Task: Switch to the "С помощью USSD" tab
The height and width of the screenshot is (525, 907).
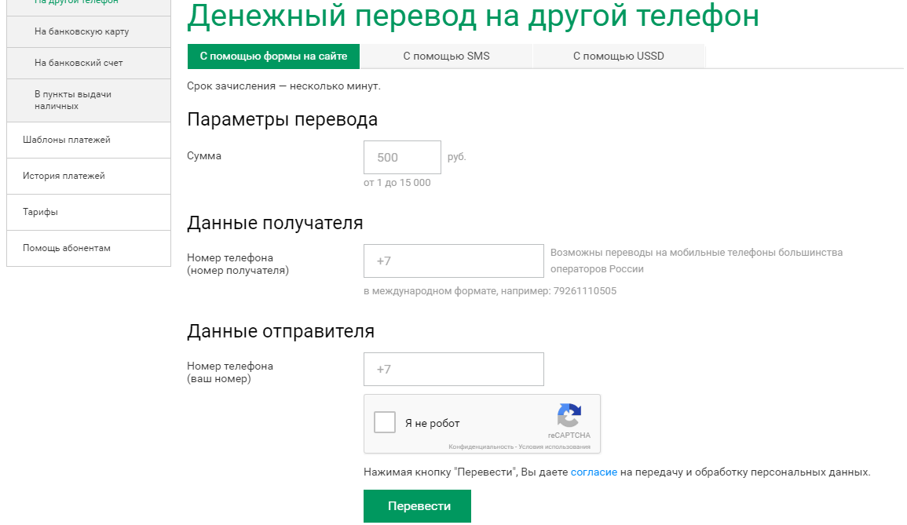Action: point(618,56)
